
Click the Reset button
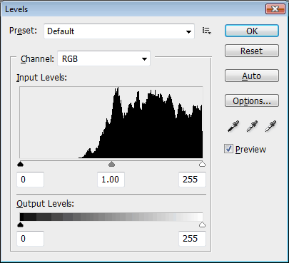[x=252, y=51]
